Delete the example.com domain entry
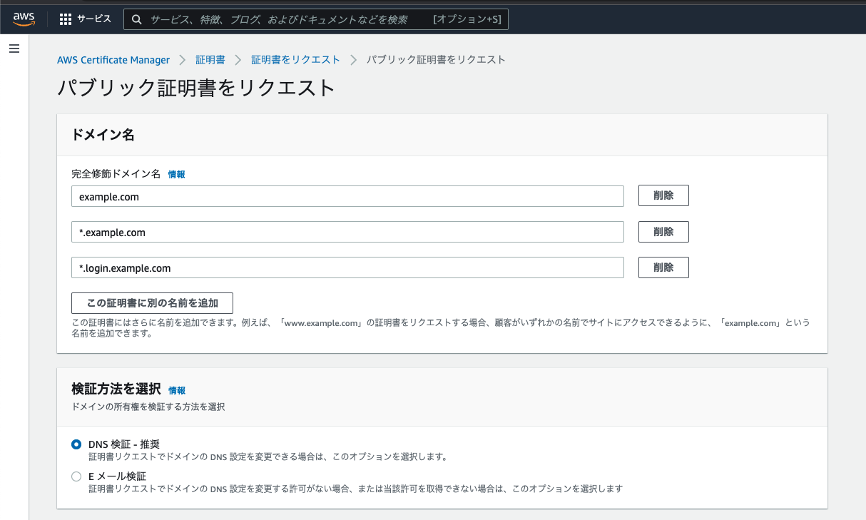The image size is (866, 520). pyautogui.click(x=663, y=195)
